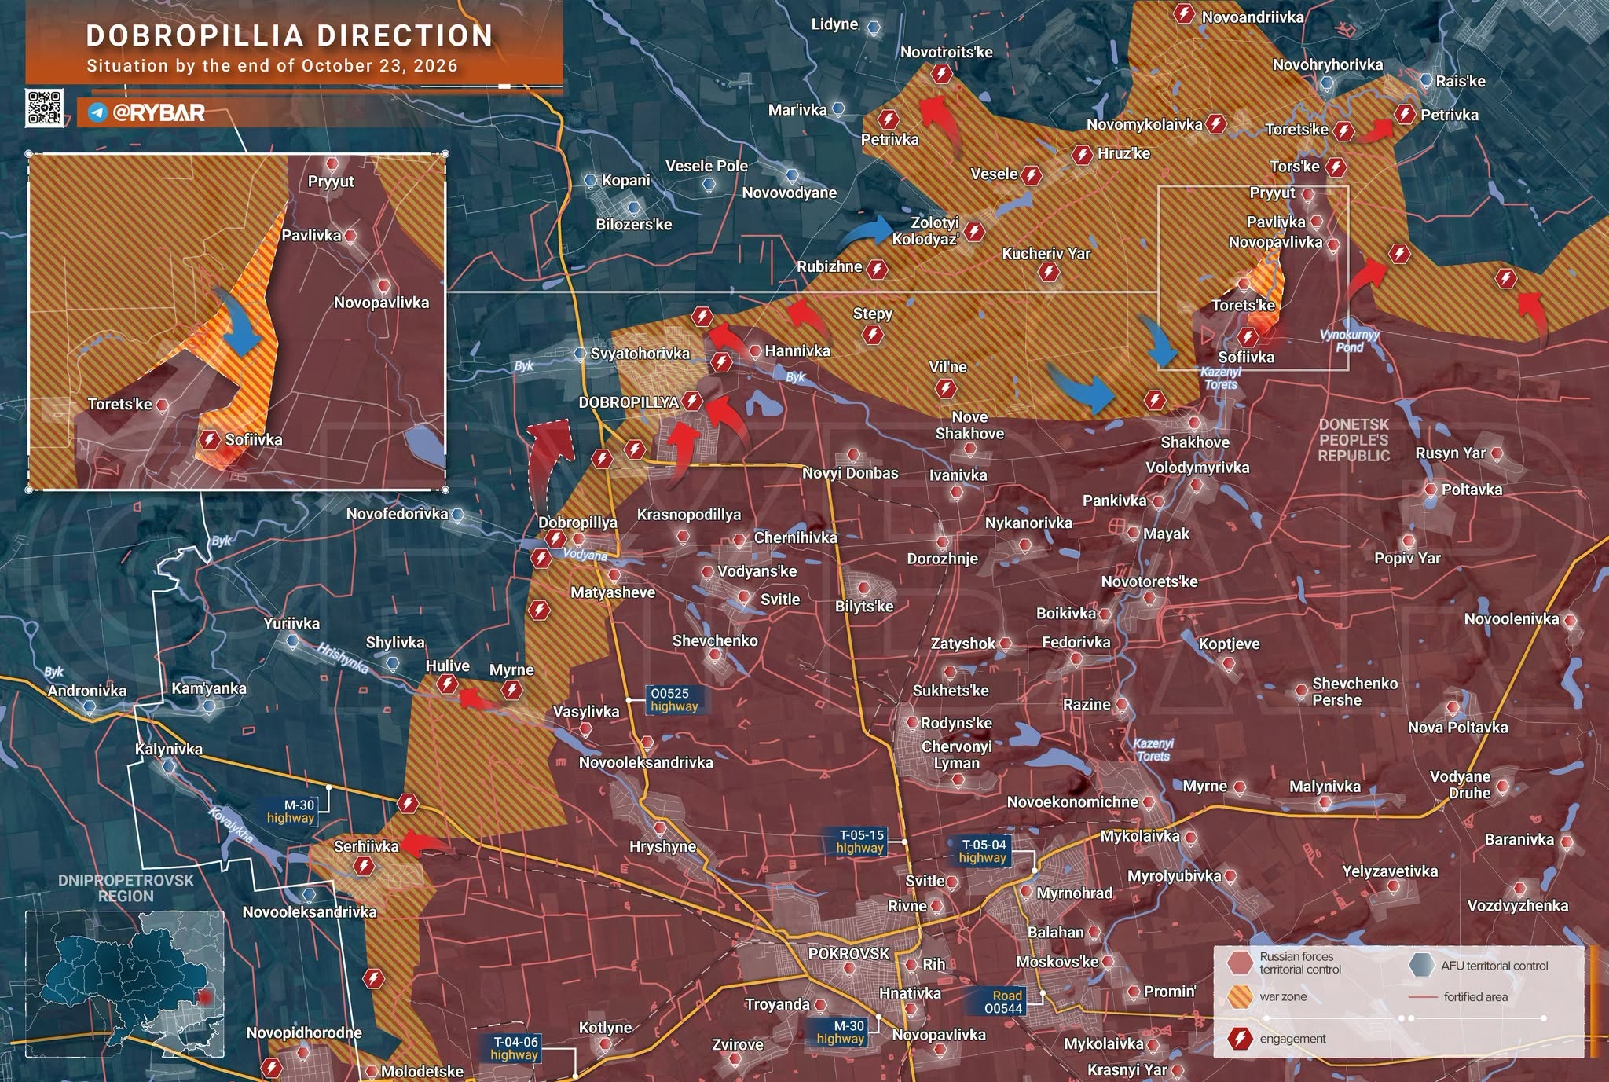Click the engagement marker next to DOBROPILLYA

click(x=692, y=401)
